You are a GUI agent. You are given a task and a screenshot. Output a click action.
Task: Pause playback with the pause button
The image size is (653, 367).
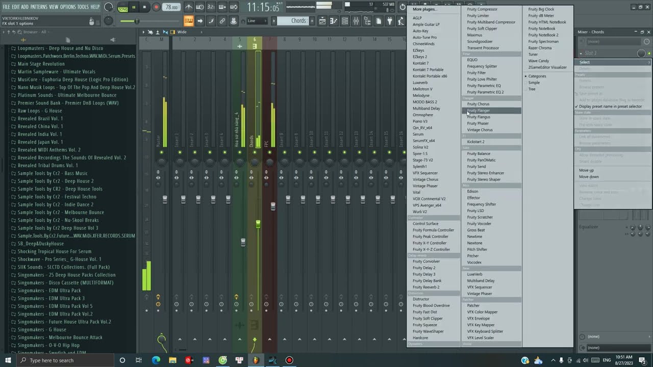[x=134, y=7]
